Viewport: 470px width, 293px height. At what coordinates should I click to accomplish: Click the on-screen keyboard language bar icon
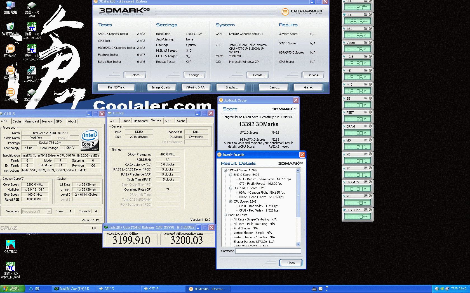point(314,289)
